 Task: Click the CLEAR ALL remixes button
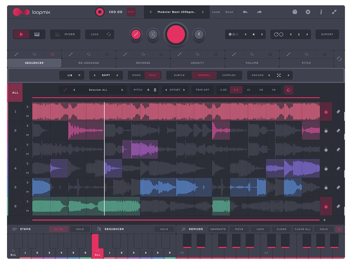coord(302,229)
